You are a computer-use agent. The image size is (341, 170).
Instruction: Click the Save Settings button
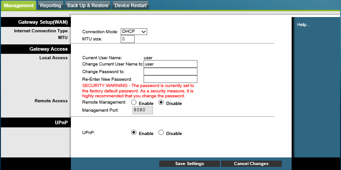click(x=189, y=164)
